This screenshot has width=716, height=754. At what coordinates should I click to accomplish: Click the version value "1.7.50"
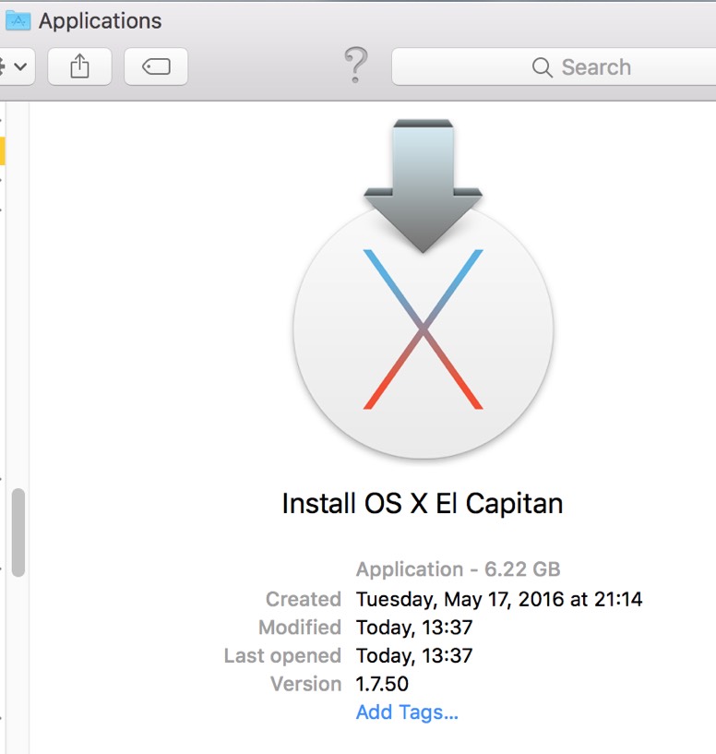(382, 684)
